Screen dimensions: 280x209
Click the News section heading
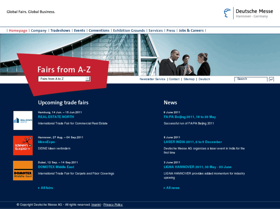[x=170, y=102]
